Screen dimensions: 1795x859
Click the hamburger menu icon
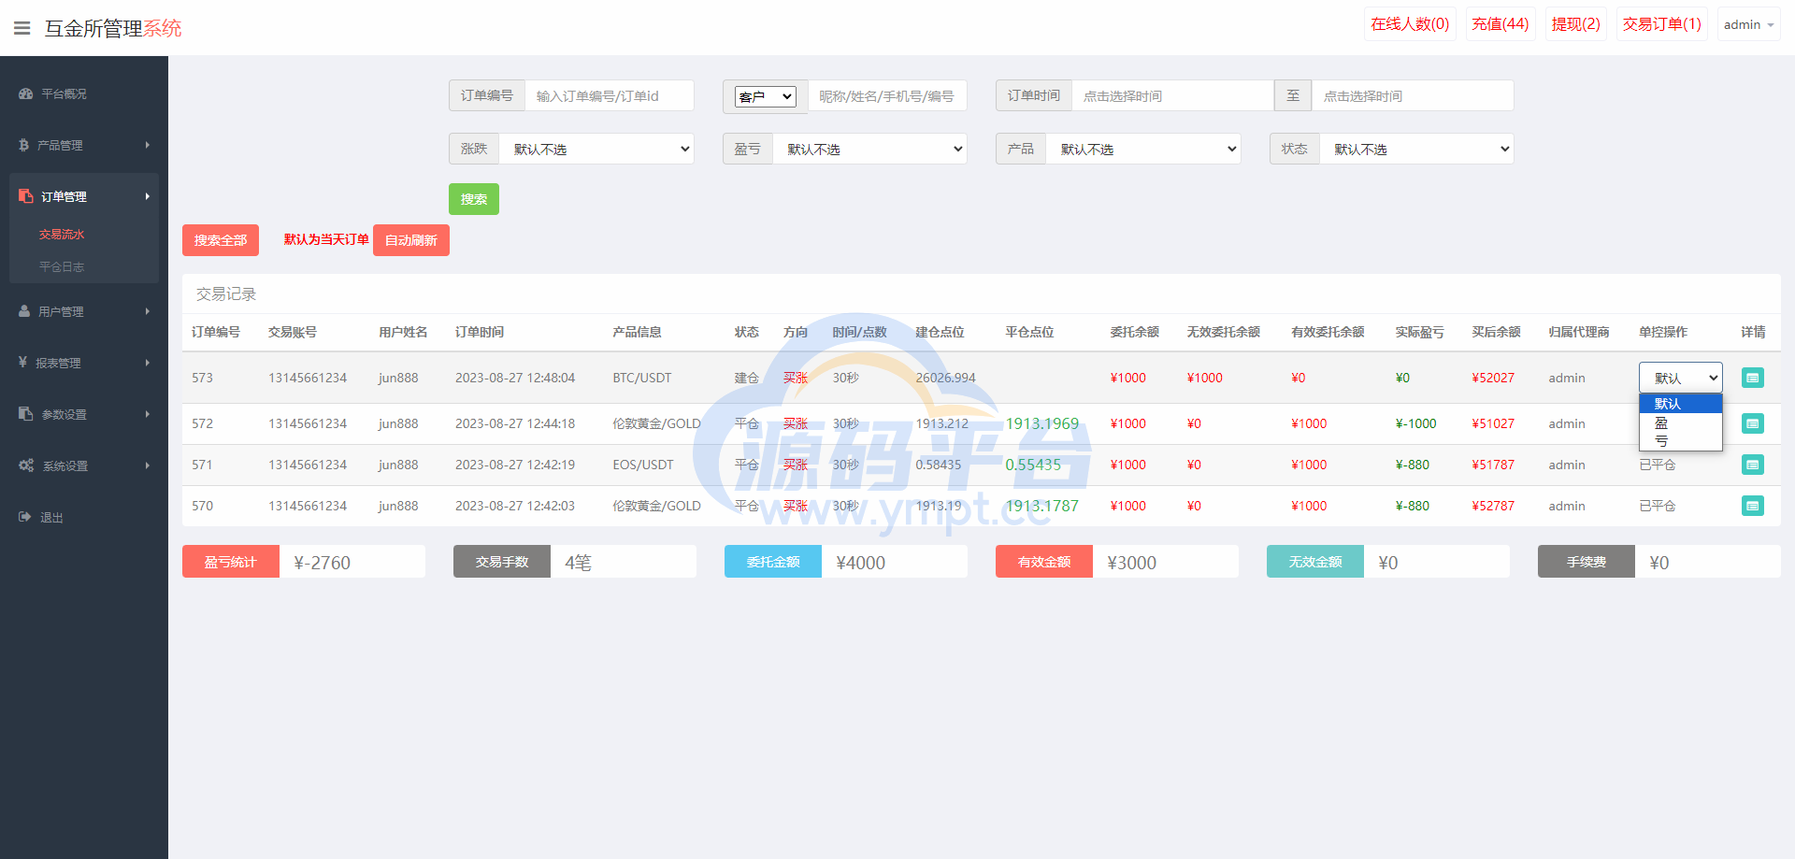tap(22, 28)
